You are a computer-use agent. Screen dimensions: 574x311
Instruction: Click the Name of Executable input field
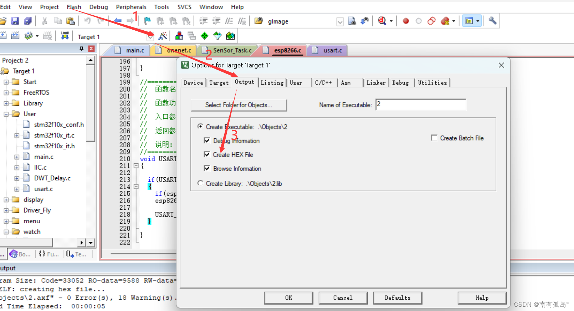(421, 104)
